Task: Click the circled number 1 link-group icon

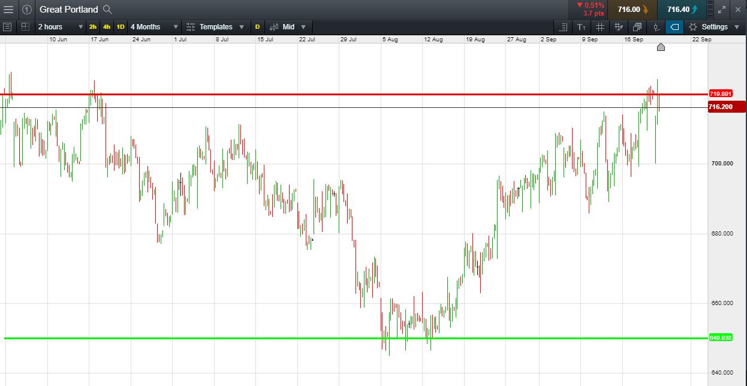Action: coord(27,10)
